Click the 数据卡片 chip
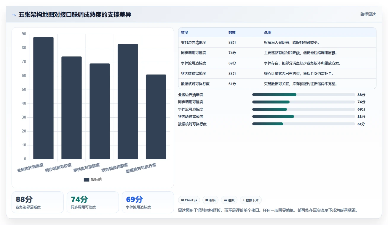This screenshot has width=388, height=225. (251, 200)
